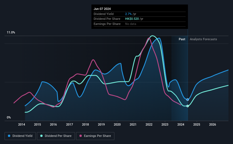This screenshot has height=144, width=233.
Task: Click the Jun 07 2024 tooltip date
Action: (x=102, y=9)
